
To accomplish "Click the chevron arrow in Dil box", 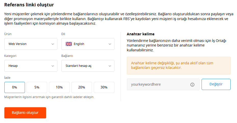I will click(110, 44).
